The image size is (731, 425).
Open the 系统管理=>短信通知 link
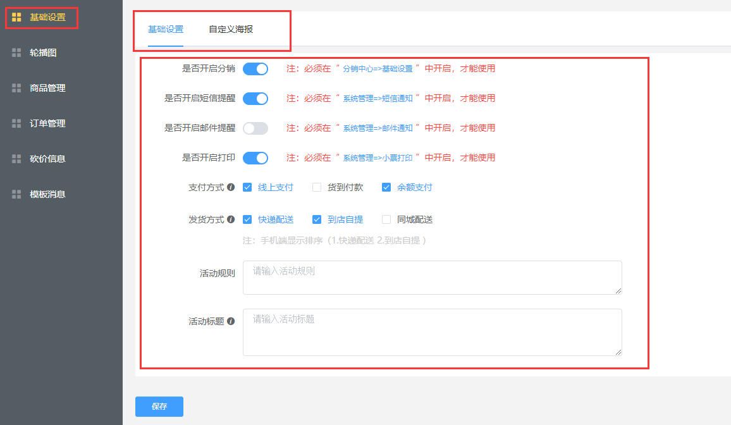click(378, 99)
